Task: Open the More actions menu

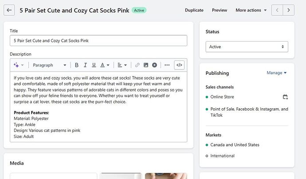Action: pos(251,10)
